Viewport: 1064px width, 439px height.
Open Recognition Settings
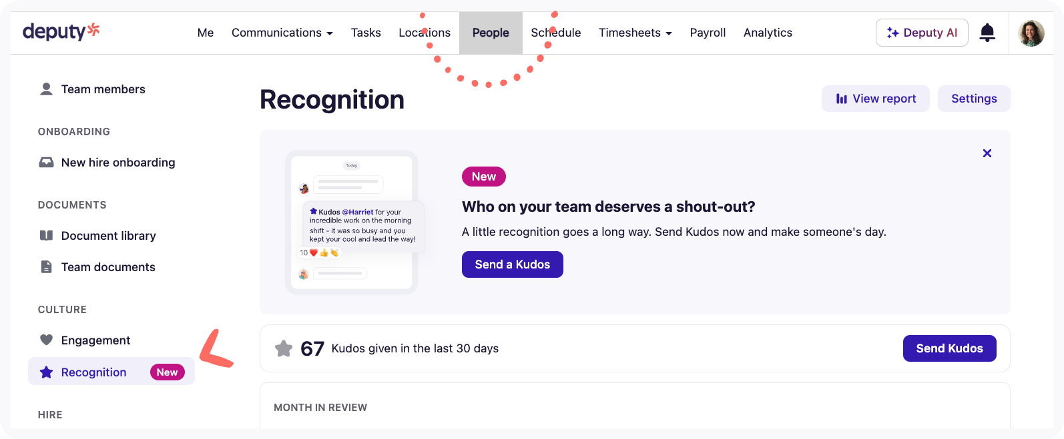click(973, 98)
